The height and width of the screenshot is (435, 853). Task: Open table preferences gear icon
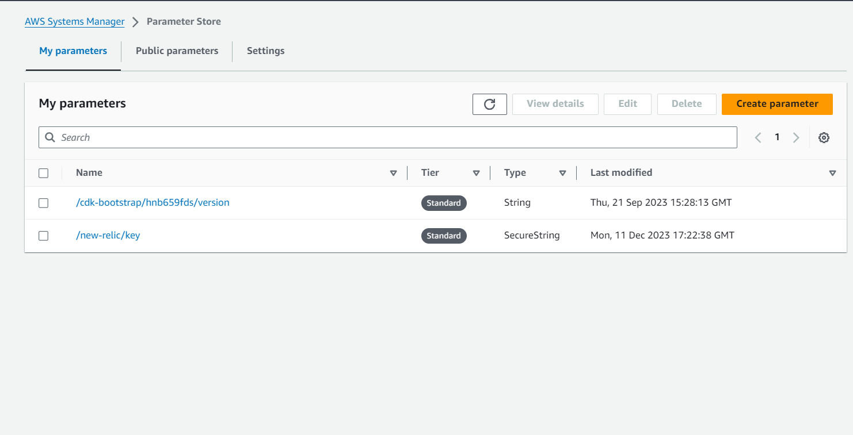coord(824,137)
